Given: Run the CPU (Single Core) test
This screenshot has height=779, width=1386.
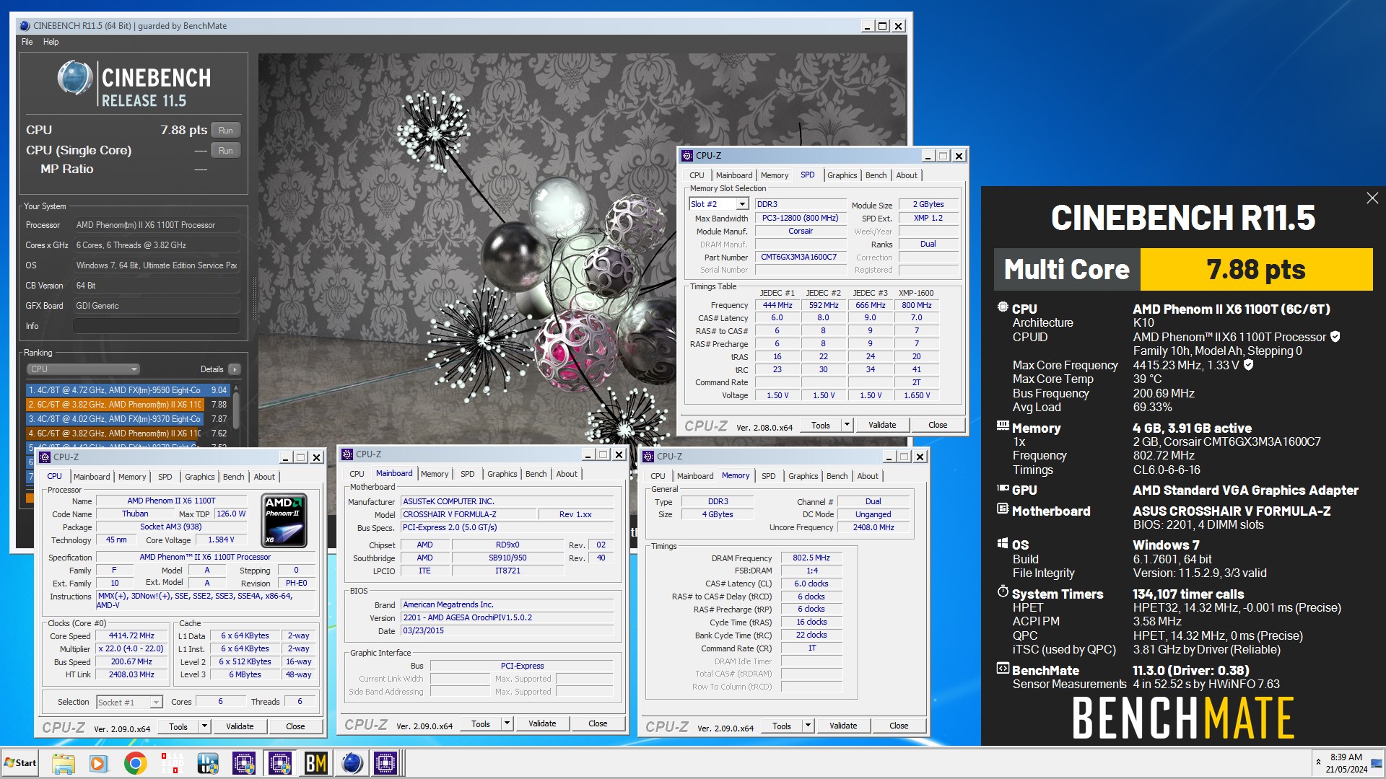Looking at the screenshot, I should click(226, 151).
